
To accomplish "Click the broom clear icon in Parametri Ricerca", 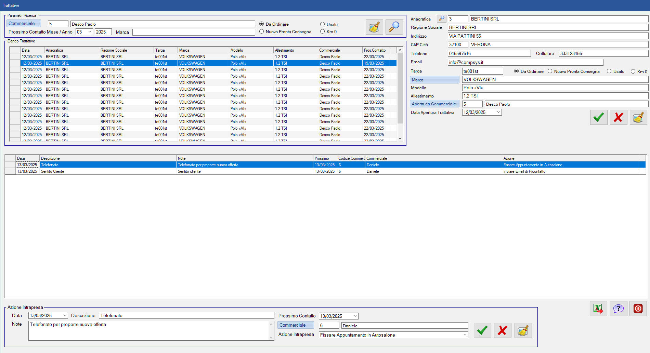I will 374,27.
